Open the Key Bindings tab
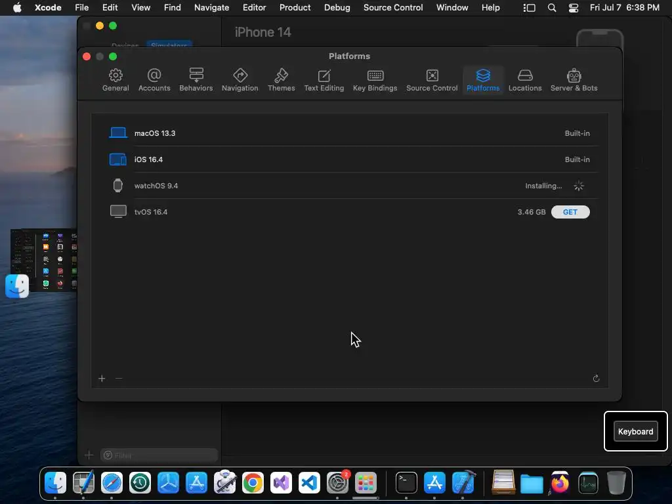 click(x=375, y=80)
